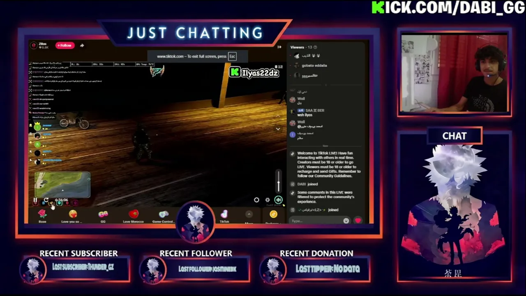
Task: Mute the live stream speaker icon
Action: tap(278, 200)
